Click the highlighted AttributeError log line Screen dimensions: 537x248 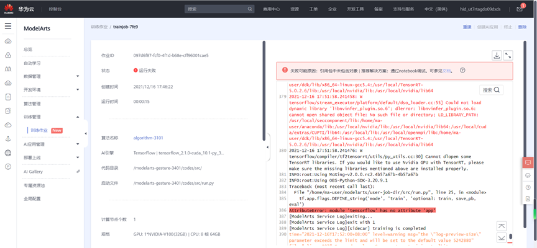(362, 210)
